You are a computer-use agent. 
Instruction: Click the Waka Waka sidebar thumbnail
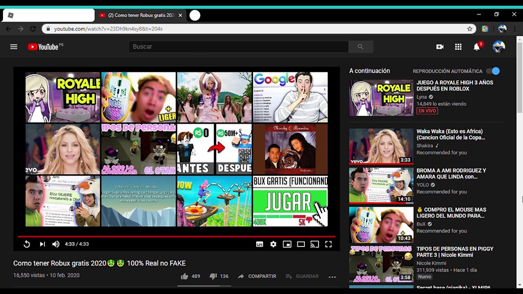pos(381,146)
